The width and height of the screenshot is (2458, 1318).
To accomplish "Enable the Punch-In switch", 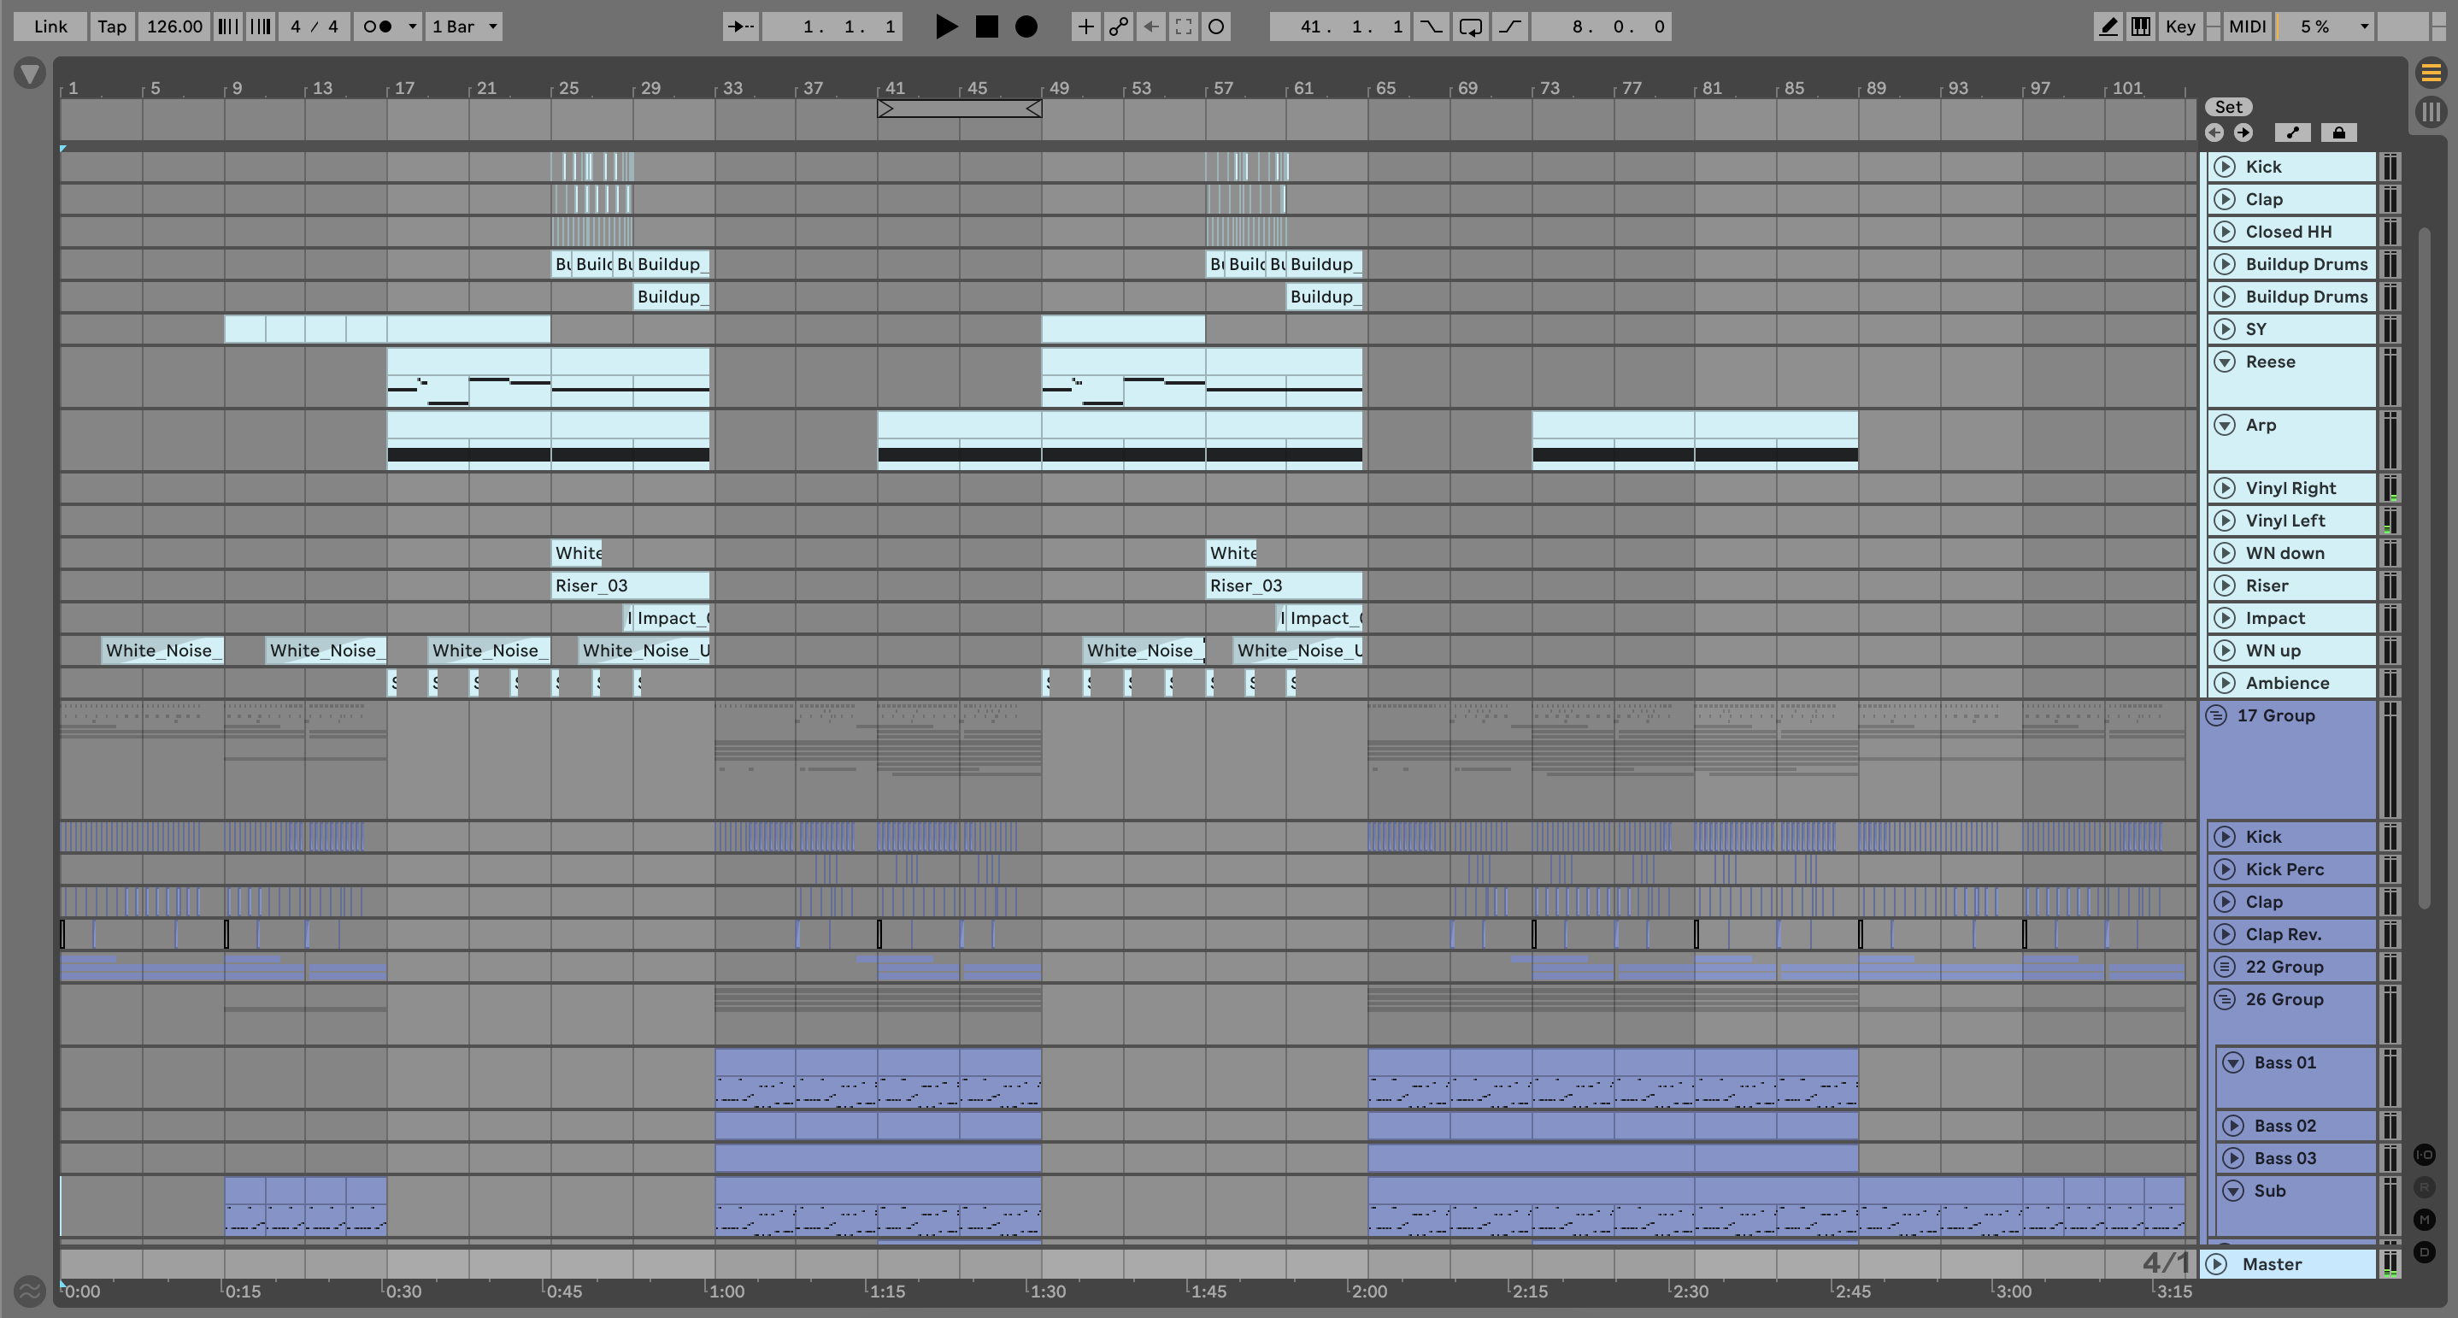I will pos(1431,26).
